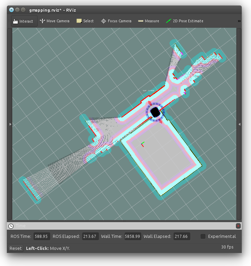Close the Time panel

[x=238, y=226]
